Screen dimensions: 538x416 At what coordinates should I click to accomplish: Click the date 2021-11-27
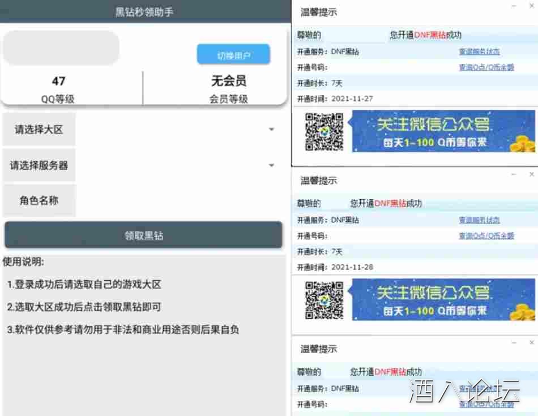[x=352, y=99]
